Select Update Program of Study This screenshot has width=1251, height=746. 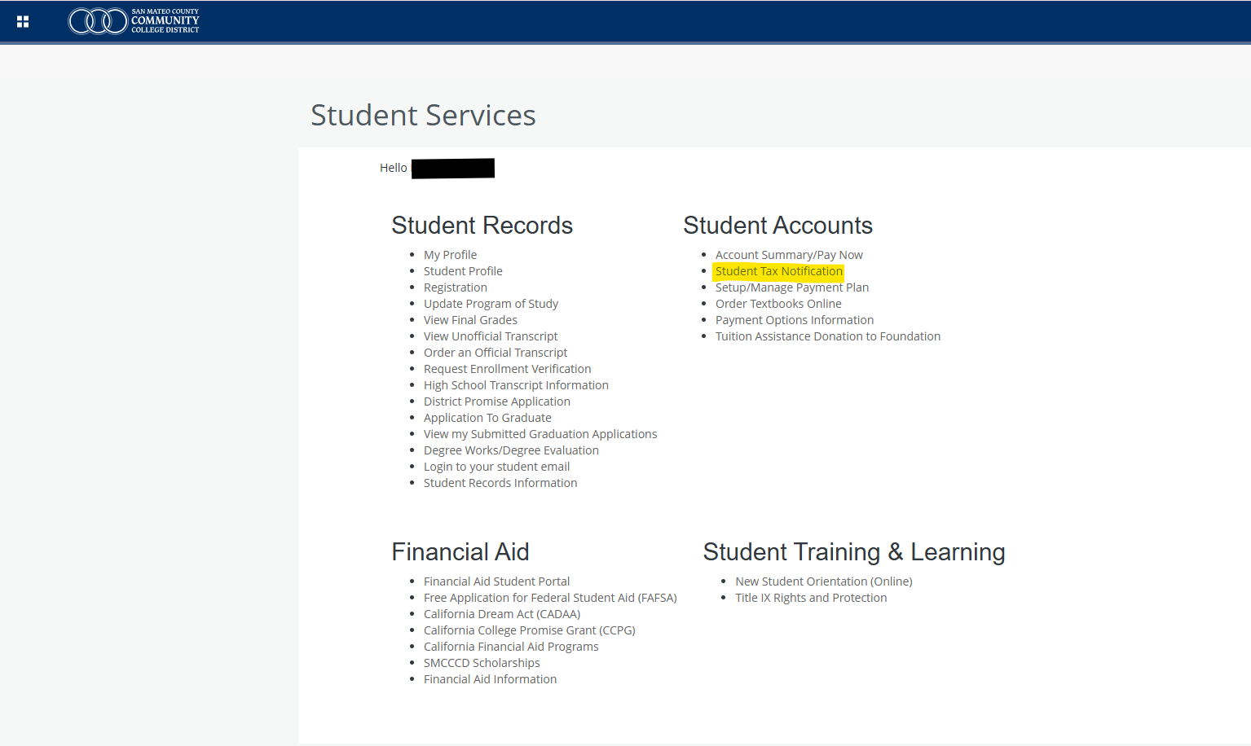(491, 304)
